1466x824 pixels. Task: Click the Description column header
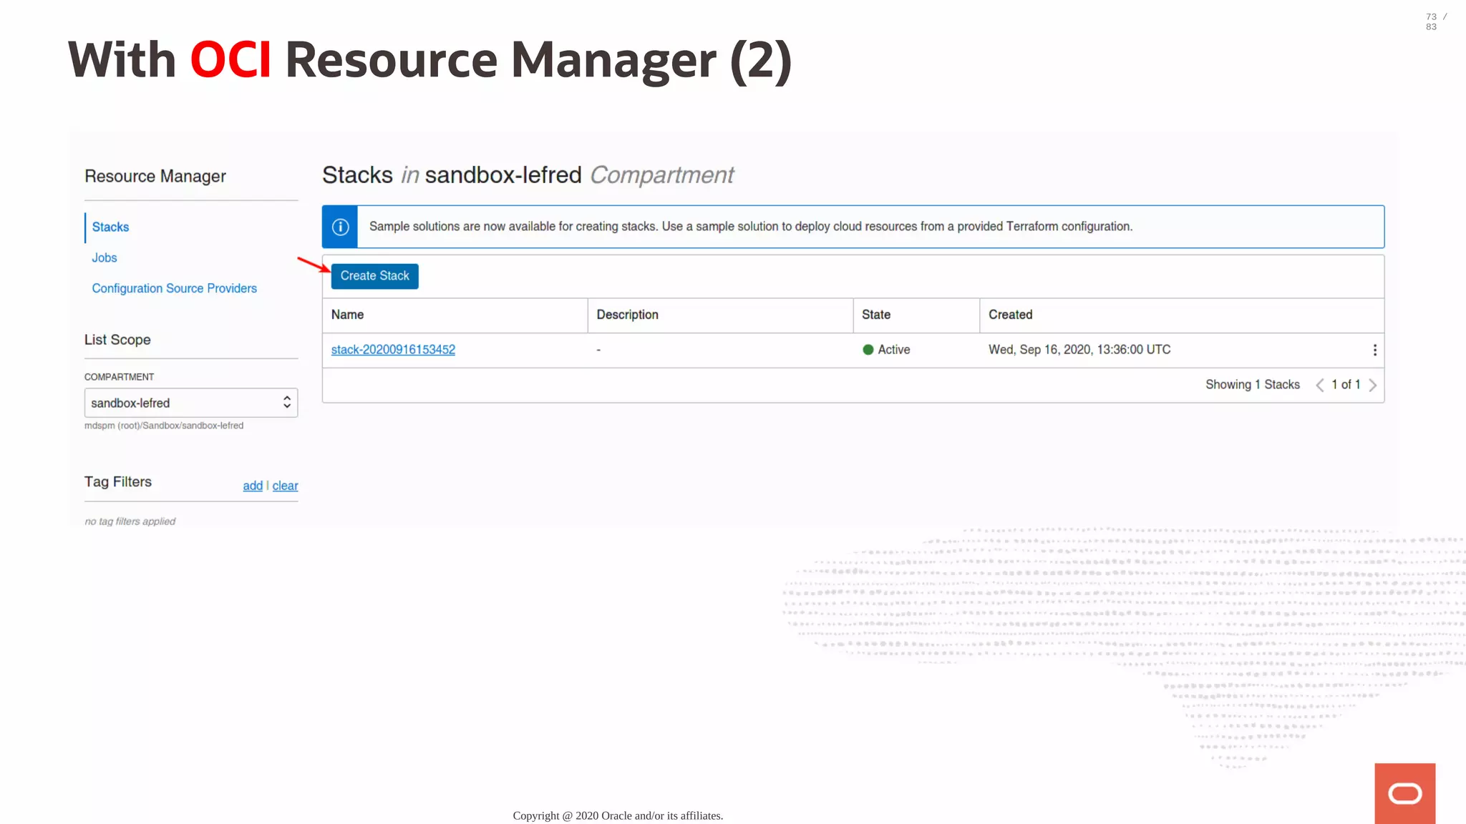point(627,315)
